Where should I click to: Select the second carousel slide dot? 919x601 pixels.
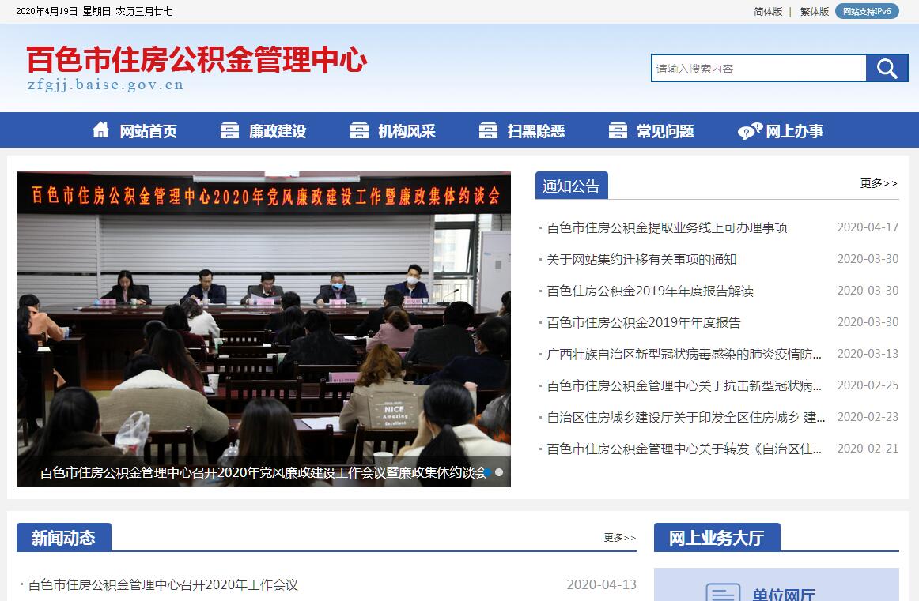tap(499, 472)
